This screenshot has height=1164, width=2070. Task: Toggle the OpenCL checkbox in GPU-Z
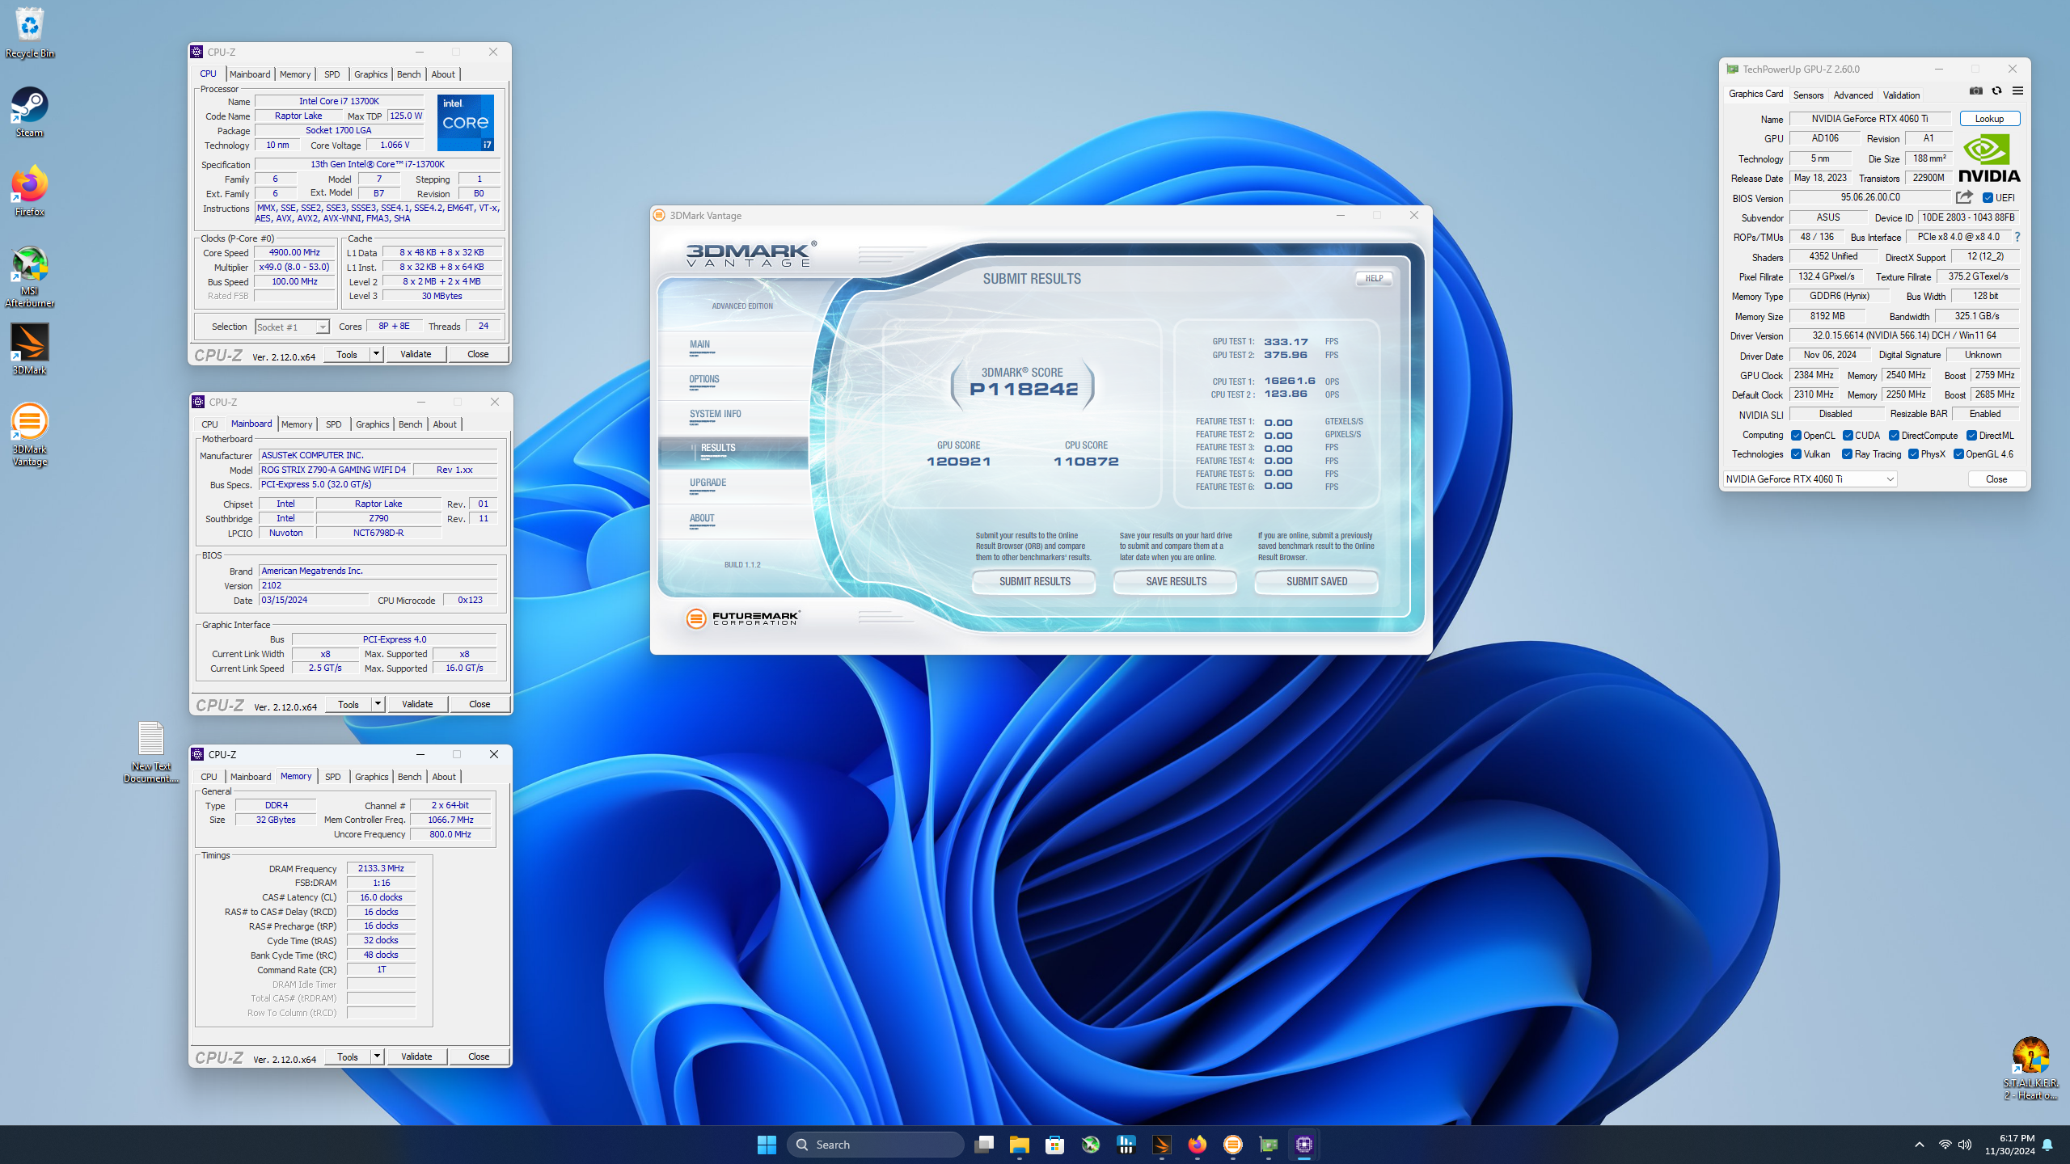(1796, 436)
